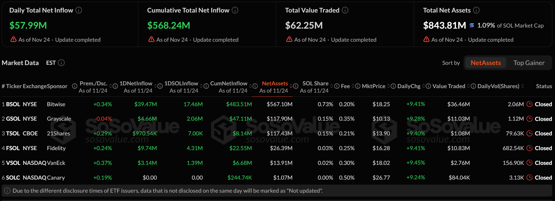Click the $567.10M net assets value
Screen dimensions: 555x201
click(279, 104)
